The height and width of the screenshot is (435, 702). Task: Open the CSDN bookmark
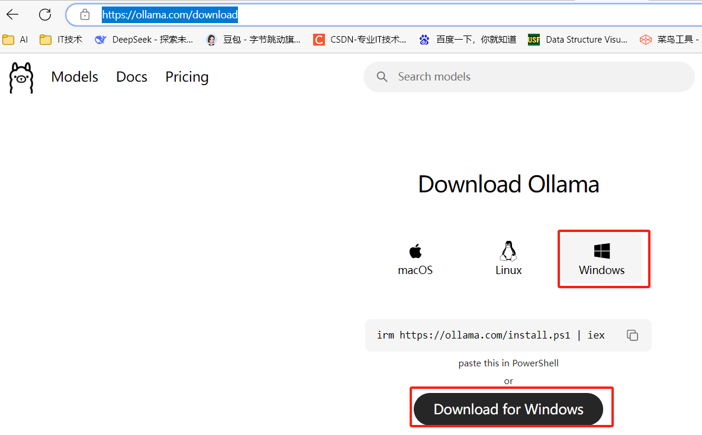[359, 40]
